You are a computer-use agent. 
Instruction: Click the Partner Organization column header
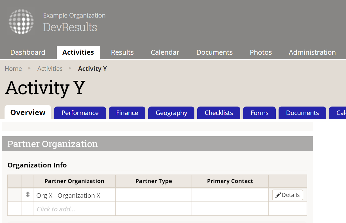[x=74, y=181]
